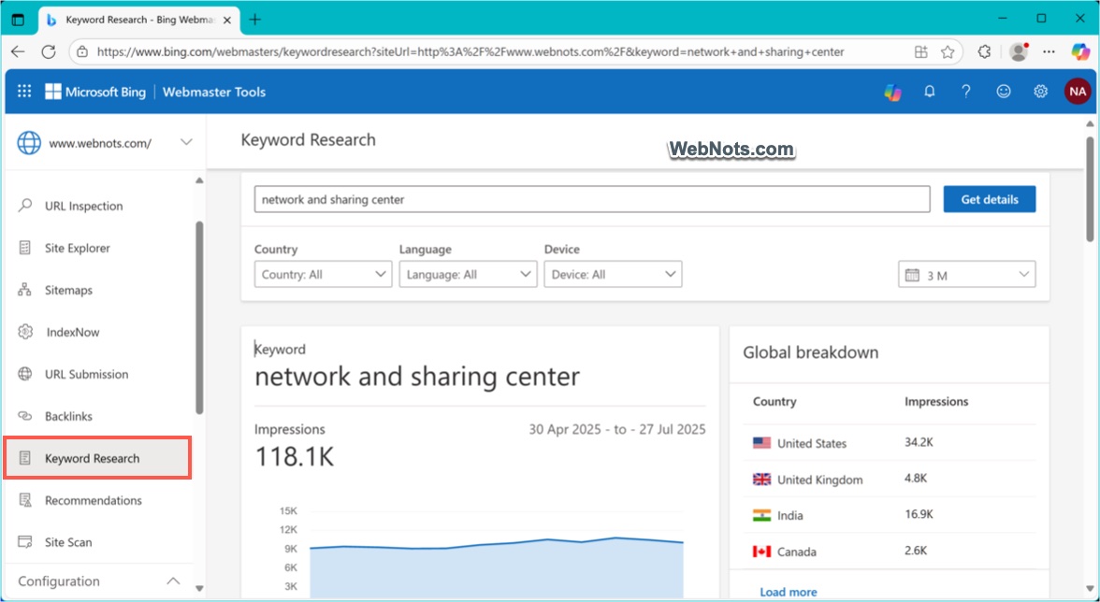Open the 3 M date range dropdown
Image resolution: width=1100 pixels, height=602 pixels.
(x=967, y=275)
